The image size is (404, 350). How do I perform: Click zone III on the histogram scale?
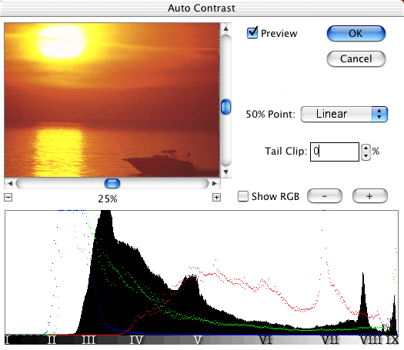pos(89,340)
